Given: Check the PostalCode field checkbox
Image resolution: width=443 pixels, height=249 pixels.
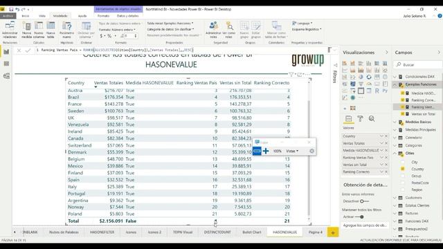Looking at the screenshot, I should click(x=403, y=183).
